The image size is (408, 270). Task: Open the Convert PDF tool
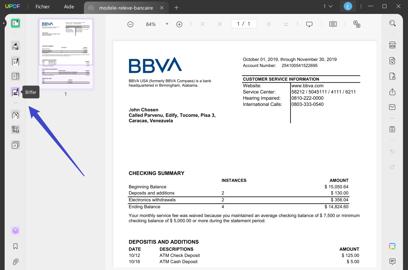pyautogui.click(x=392, y=61)
